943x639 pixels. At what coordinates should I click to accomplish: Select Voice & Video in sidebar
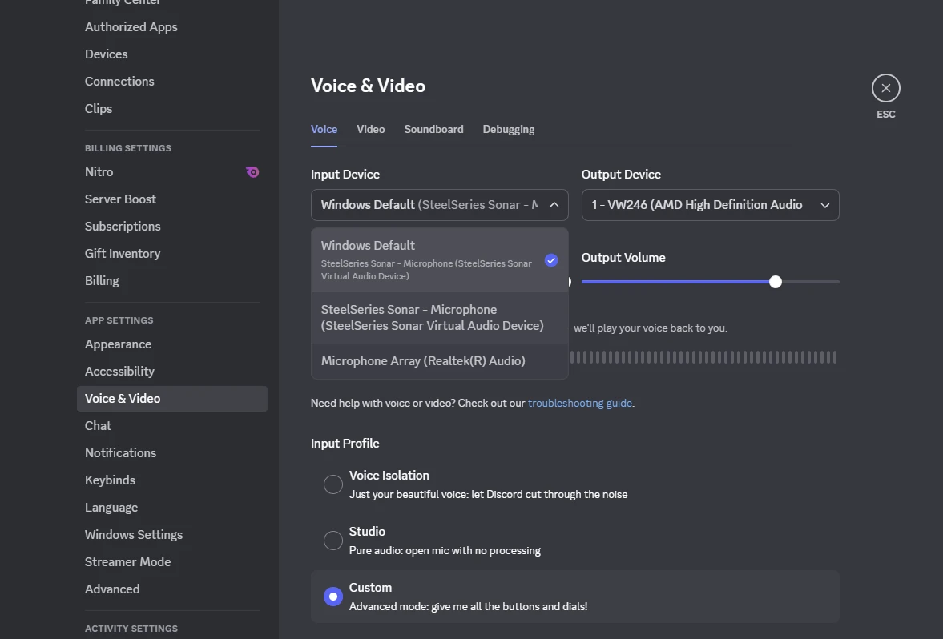172,399
